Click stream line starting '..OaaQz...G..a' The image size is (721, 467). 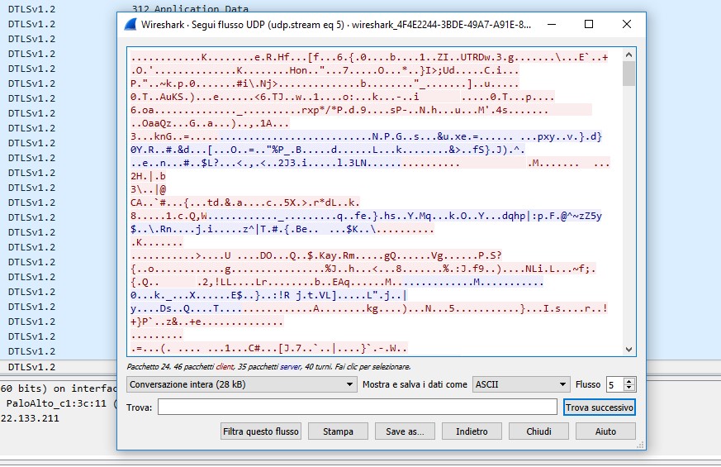click(210, 123)
